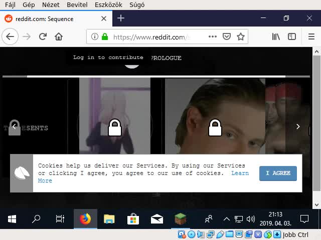The width and height of the screenshot is (321, 240).
Task: Click lock icon on blonde figure thumbnail
Action: (115, 127)
